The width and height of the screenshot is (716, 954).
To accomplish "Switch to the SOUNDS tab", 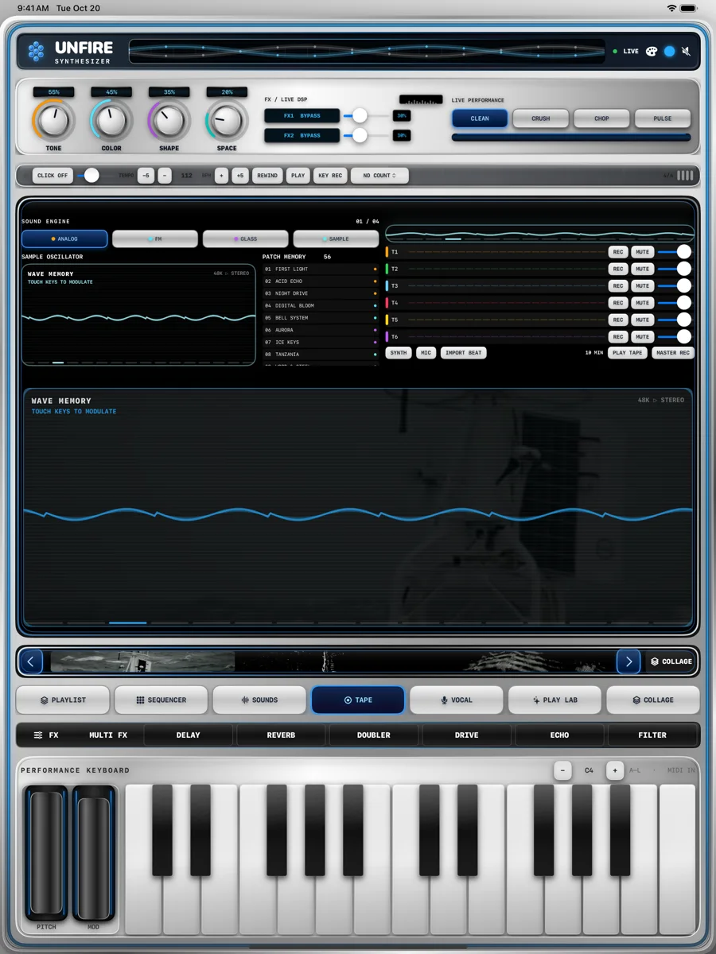I will coord(259,700).
